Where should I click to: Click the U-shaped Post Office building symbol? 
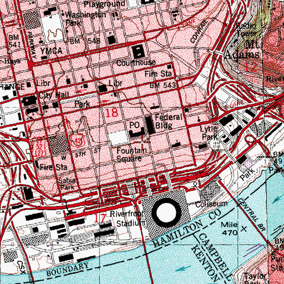point(136,133)
